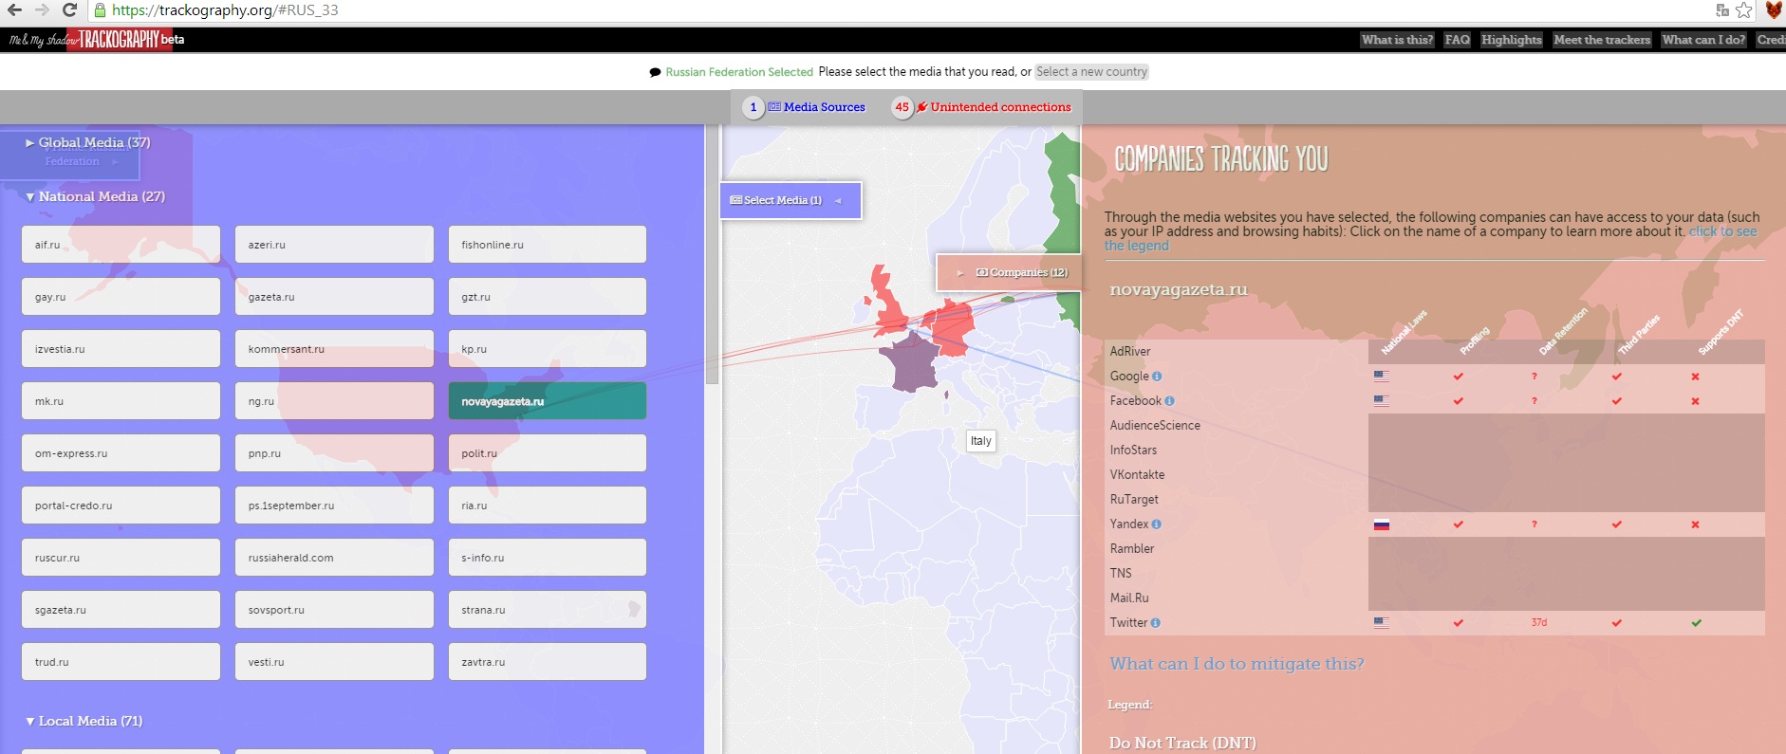Select the fishonline.ru media source

[x=548, y=245]
